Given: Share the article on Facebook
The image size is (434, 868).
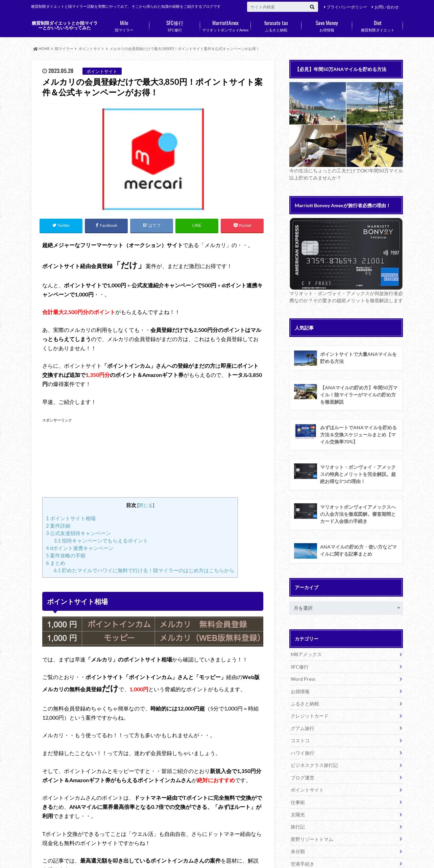Looking at the screenshot, I should pyautogui.click(x=106, y=225).
